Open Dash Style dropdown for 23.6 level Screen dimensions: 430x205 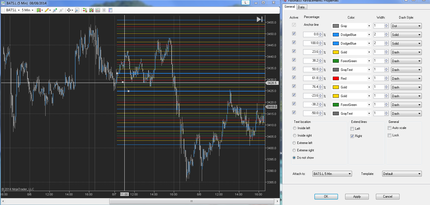[x=406, y=52]
